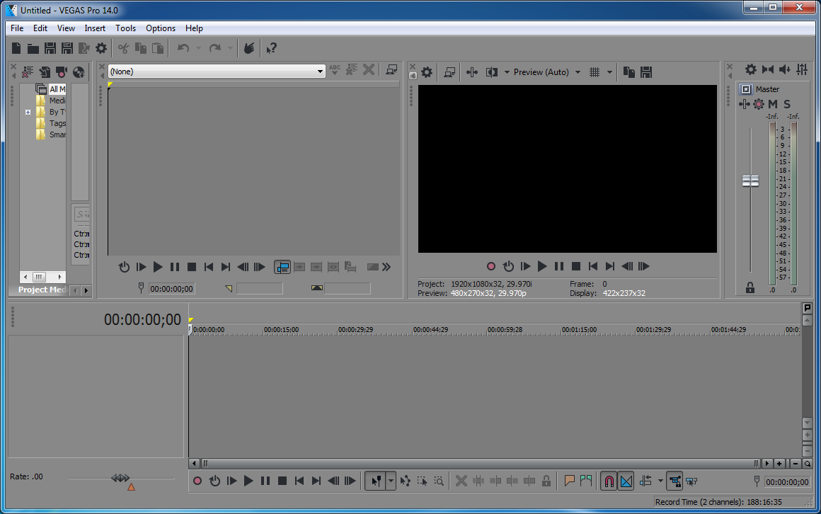Image resolution: width=821 pixels, height=514 pixels.
Task: Open auto ripple mode dropdown arrow
Action: [660, 481]
